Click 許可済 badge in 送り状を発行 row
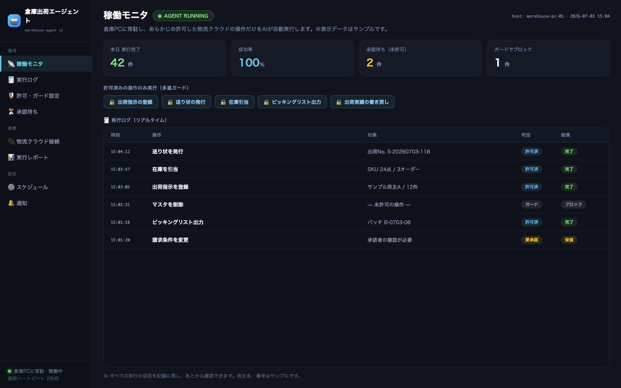621x388 pixels. (532, 152)
